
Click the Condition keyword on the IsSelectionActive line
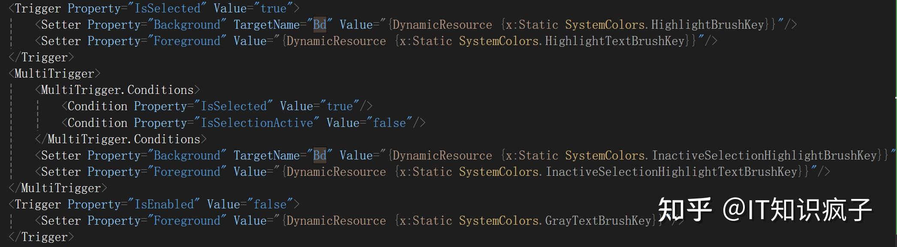pyautogui.click(x=97, y=123)
